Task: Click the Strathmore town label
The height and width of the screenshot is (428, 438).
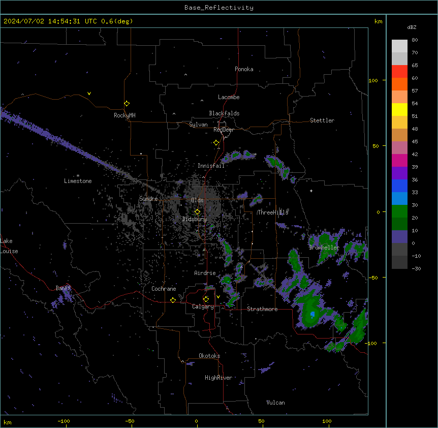Action: click(x=262, y=309)
